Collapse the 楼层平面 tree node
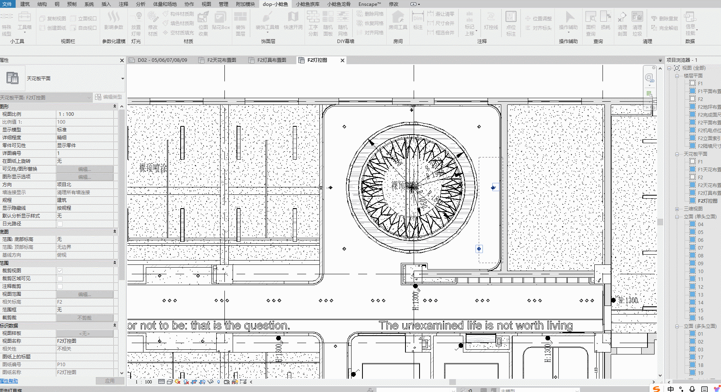Viewport: 721px width, 392px height. pos(677,76)
